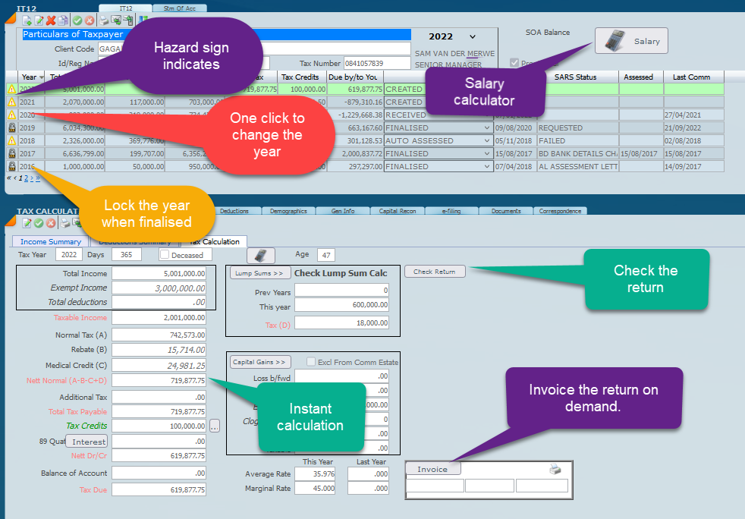Click the green checkmark save icon in top toolbar

pyautogui.click(x=77, y=20)
